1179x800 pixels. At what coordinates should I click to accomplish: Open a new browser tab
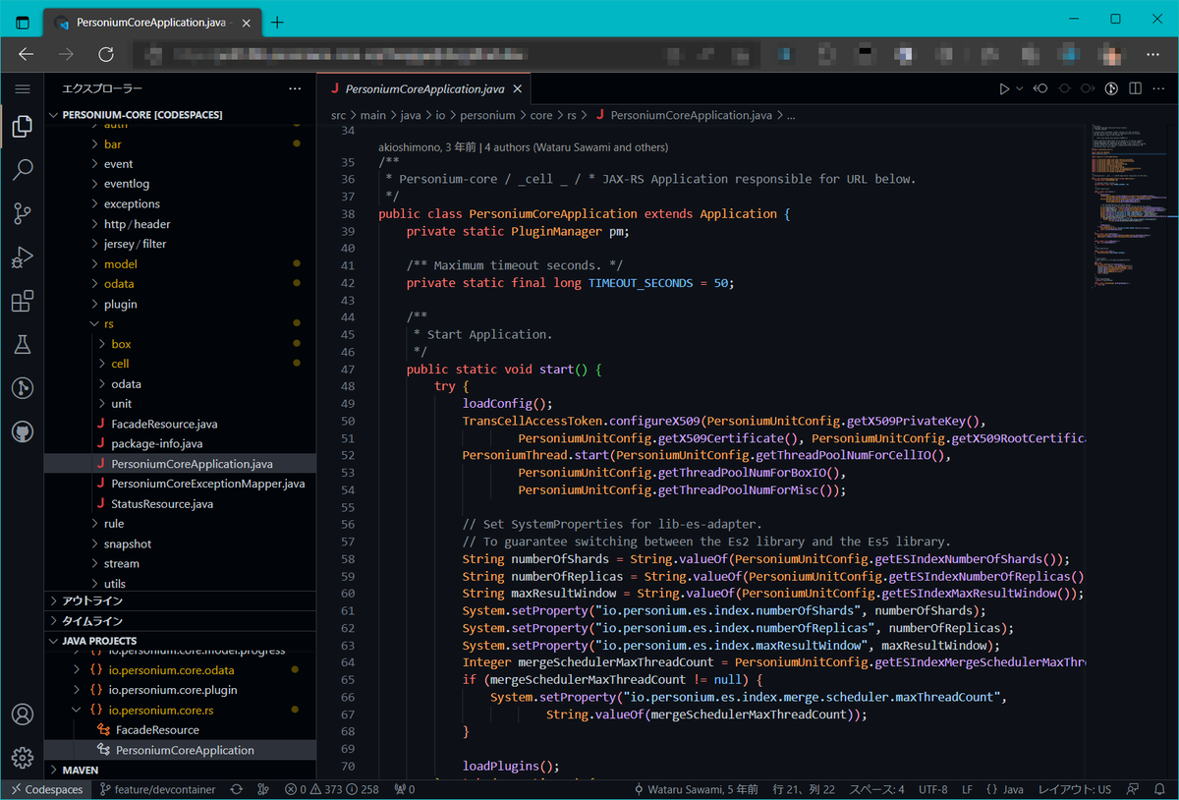point(277,22)
